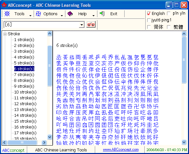
Task: Enable the jyut6 ping1 checkbox
Action: (x=149, y=20)
